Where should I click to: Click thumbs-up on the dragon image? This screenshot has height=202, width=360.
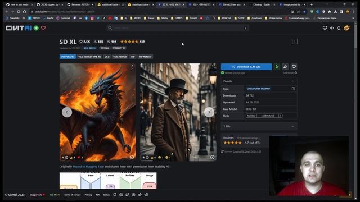point(73,157)
